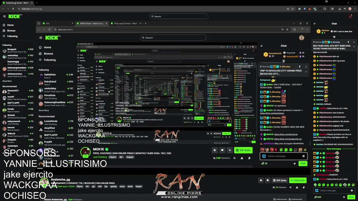The width and height of the screenshot is (358, 201).
Task: Open Chopstix channel in Recommended list
Action: click(x=18, y=141)
